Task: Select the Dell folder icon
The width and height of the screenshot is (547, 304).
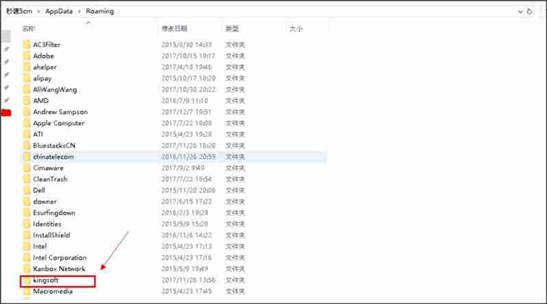Action: tap(27, 191)
